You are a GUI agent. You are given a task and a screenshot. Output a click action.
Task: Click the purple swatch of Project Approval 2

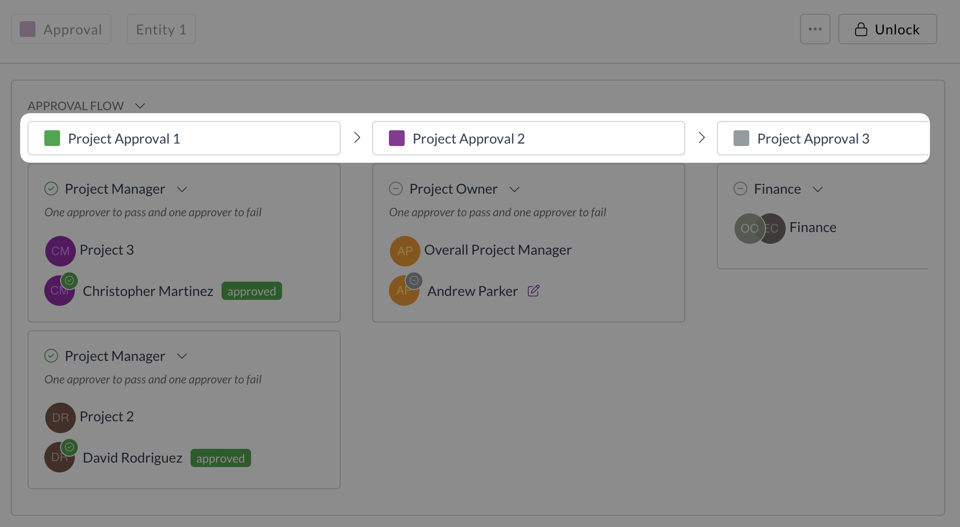pos(397,139)
